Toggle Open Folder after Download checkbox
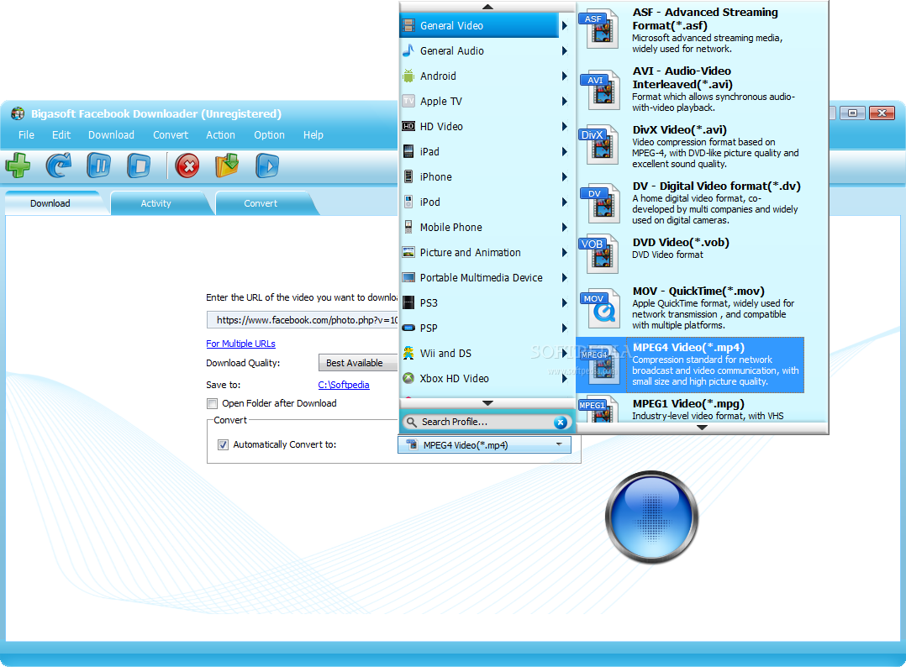Screen dimensions: 906x667 point(212,404)
